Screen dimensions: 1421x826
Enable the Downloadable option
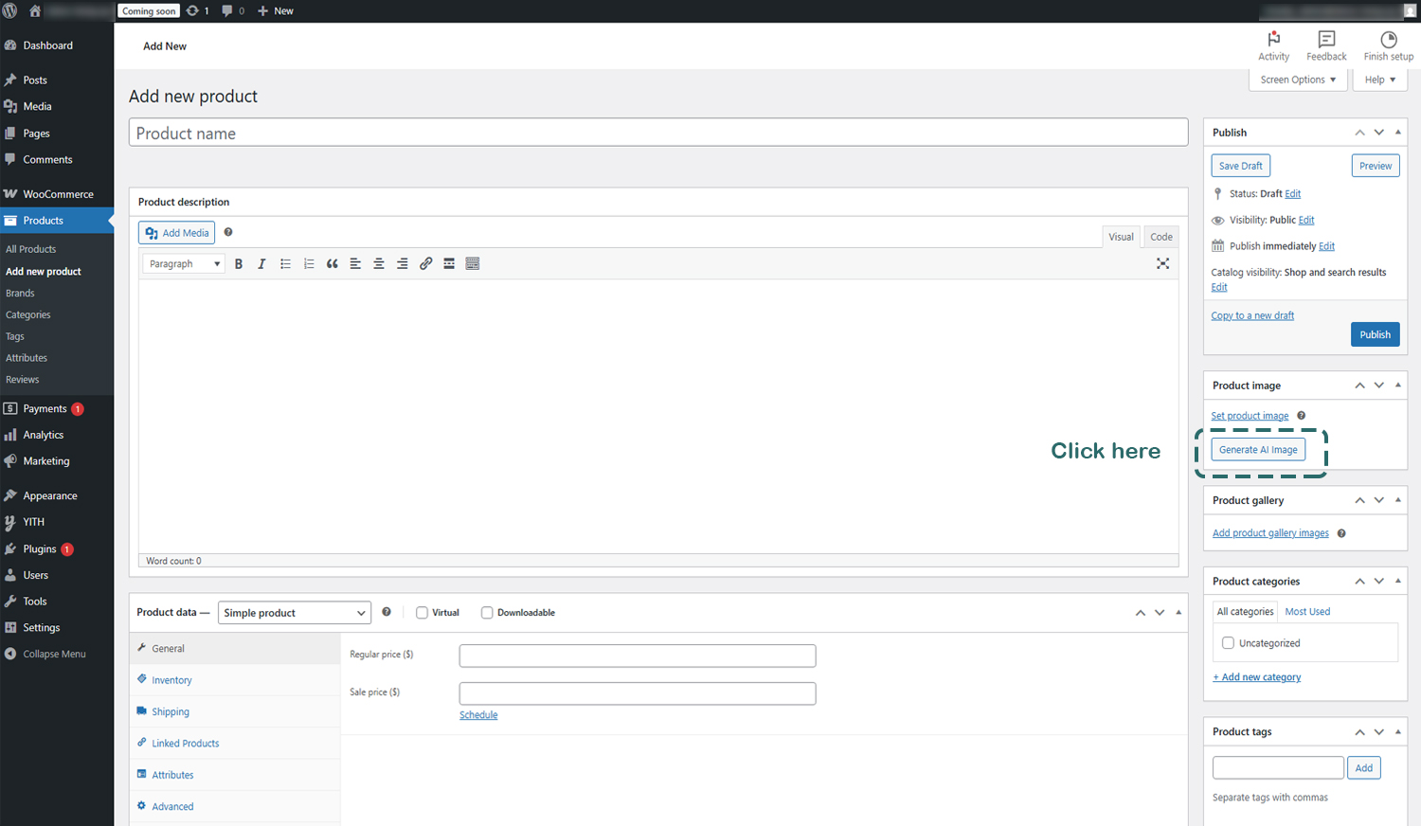pyautogui.click(x=487, y=613)
